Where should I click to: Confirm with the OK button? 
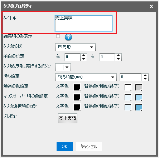64,147
